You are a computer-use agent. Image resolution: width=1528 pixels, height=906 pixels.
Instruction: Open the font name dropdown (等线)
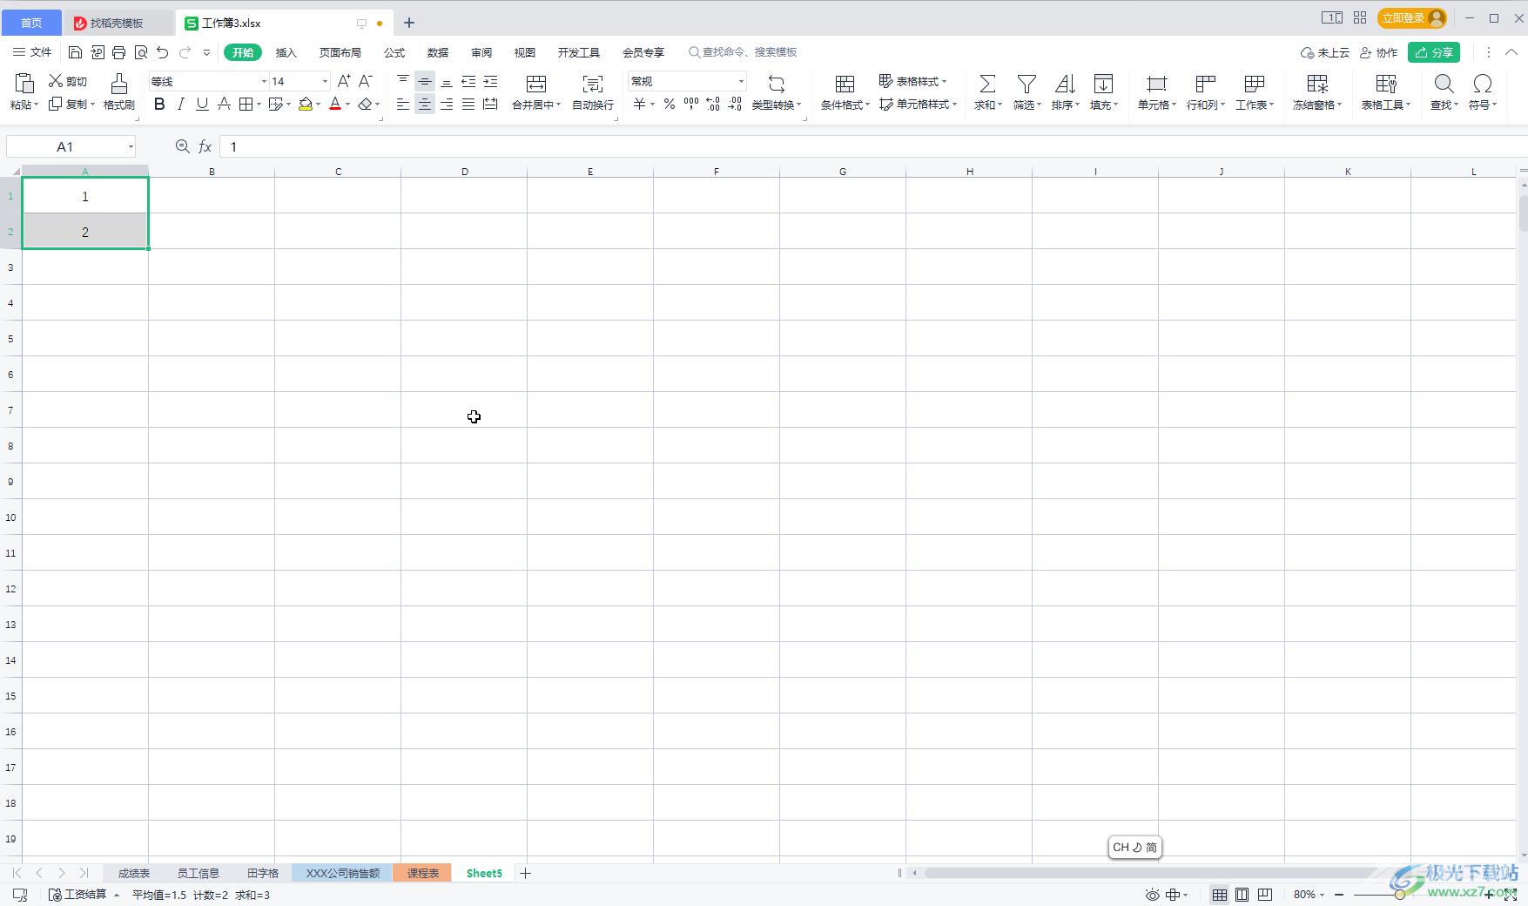(x=264, y=81)
